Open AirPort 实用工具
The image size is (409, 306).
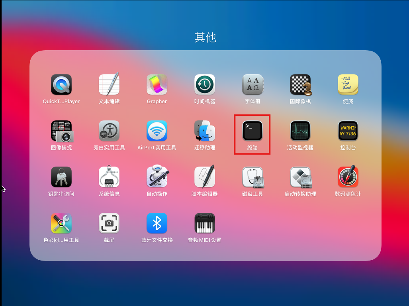(x=157, y=131)
